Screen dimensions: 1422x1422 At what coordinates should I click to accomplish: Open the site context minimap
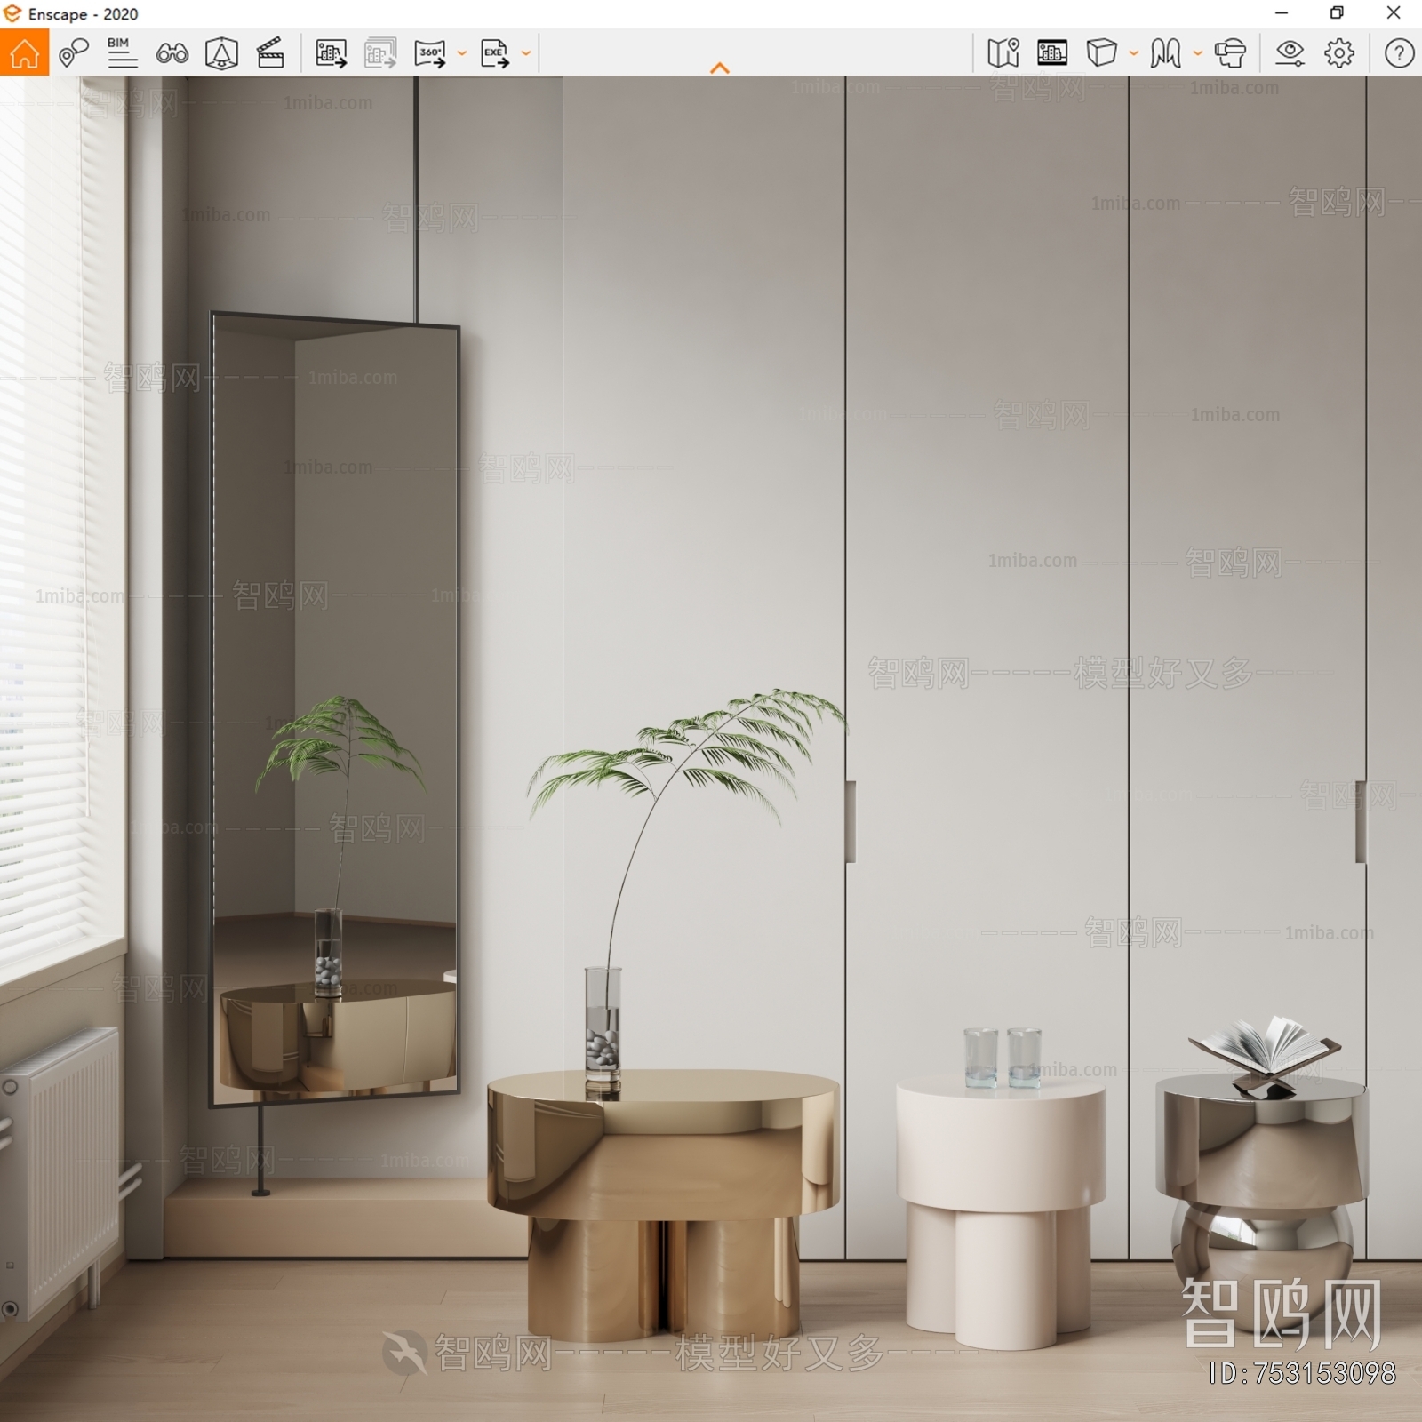[1003, 53]
